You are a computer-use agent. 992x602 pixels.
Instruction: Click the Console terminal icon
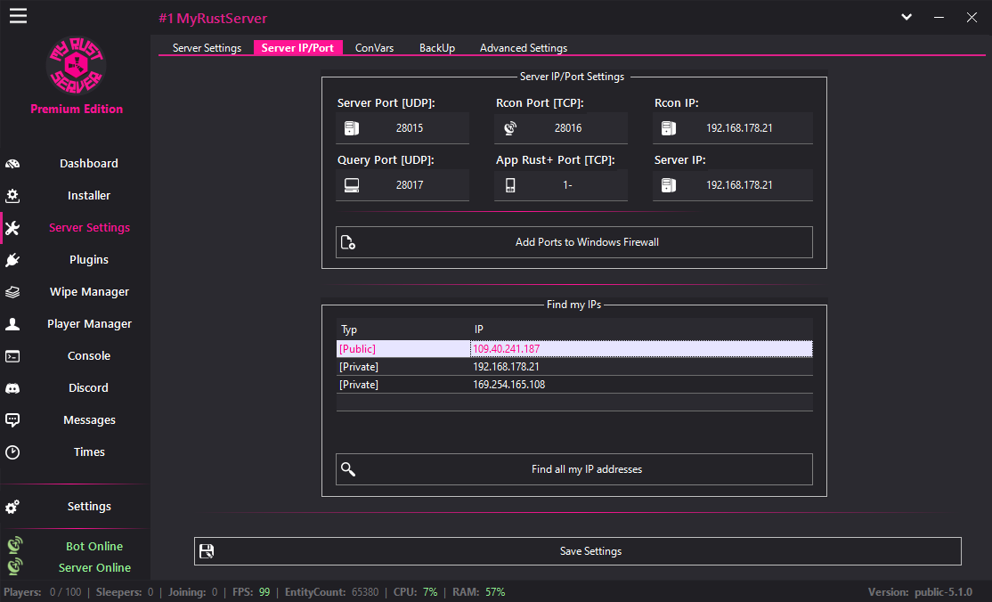coord(12,356)
